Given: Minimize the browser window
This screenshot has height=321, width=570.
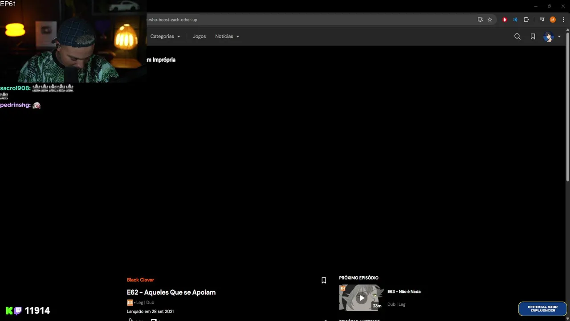Looking at the screenshot, I should 536,6.
